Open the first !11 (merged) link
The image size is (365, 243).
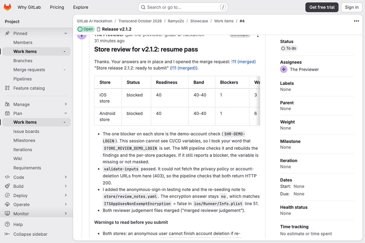(243, 62)
